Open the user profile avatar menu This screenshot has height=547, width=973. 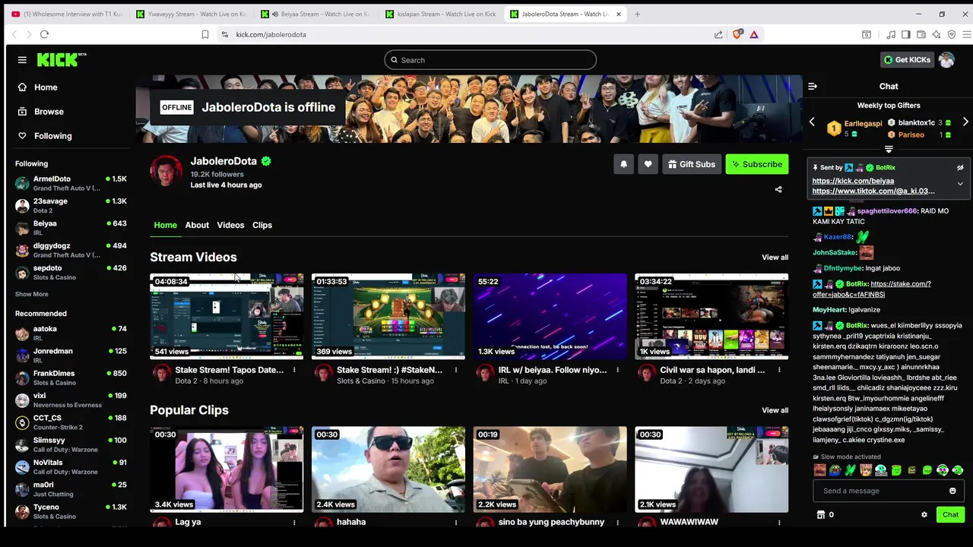coord(946,60)
